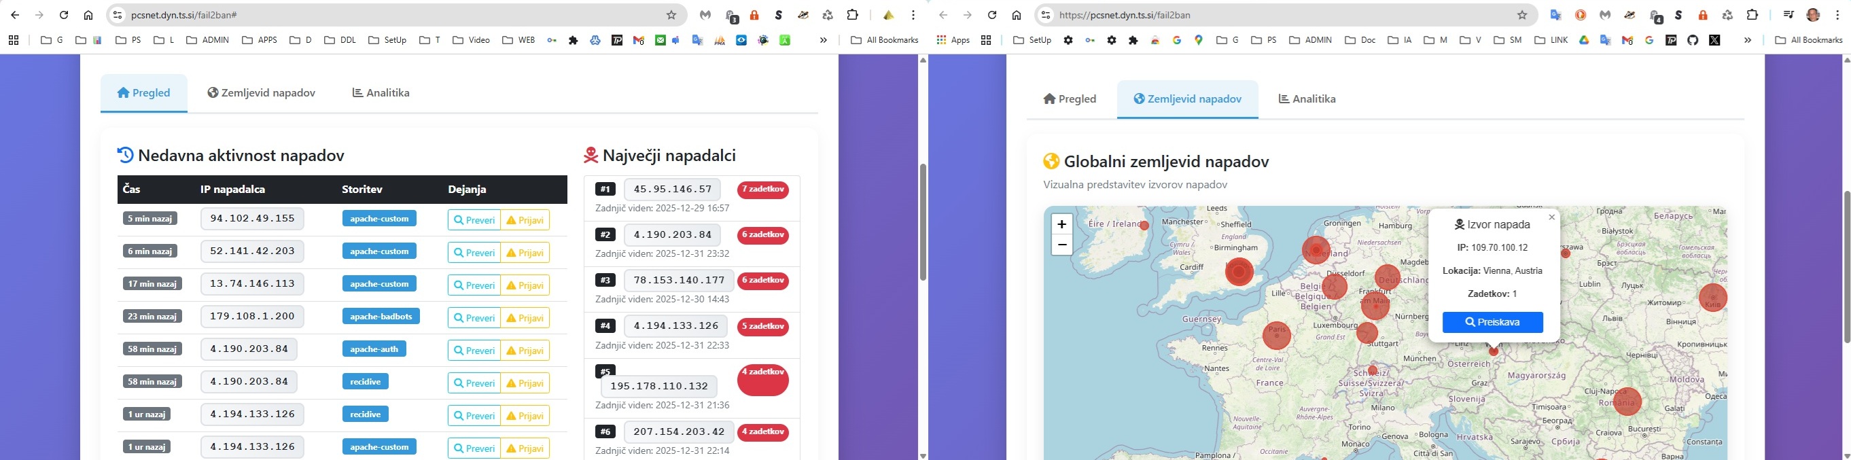Click Preveri for IP 94.102.49.155
1851x460 pixels.
pos(474,220)
